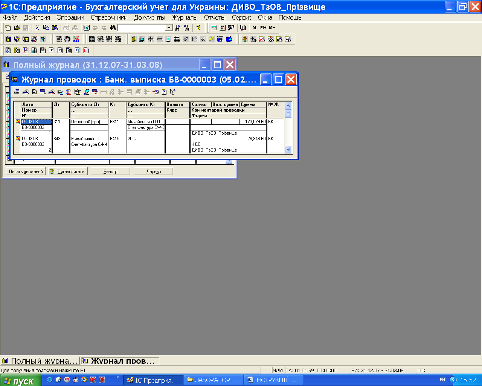Viewport: 482px width, 386px height.
Task: Switch to the Полный журнал window tab
Action: [x=40, y=361]
